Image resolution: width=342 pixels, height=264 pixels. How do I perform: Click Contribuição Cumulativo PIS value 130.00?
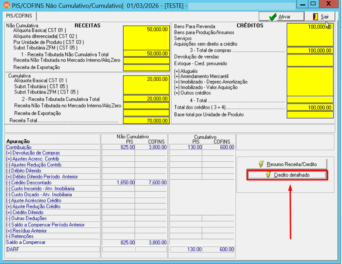click(x=195, y=147)
